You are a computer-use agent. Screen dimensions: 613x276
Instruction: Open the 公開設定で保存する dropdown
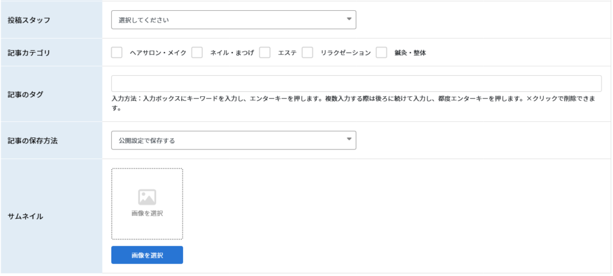(233, 140)
